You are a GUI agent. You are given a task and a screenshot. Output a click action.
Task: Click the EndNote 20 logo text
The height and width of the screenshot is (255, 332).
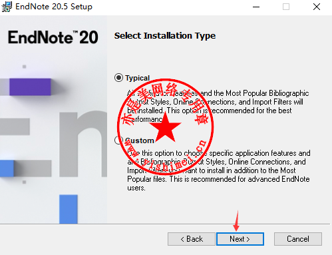pyautogui.click(x=53, y=37)
